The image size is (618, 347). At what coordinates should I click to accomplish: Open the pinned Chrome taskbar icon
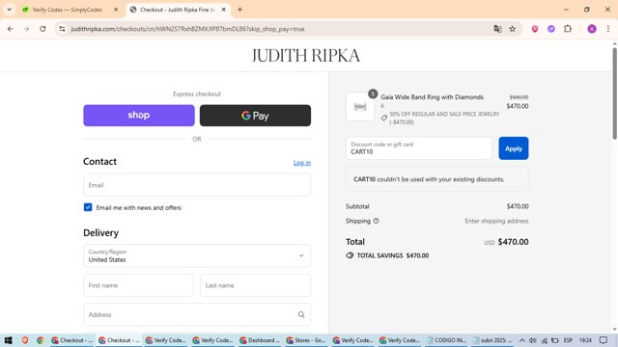pos(41,340)
